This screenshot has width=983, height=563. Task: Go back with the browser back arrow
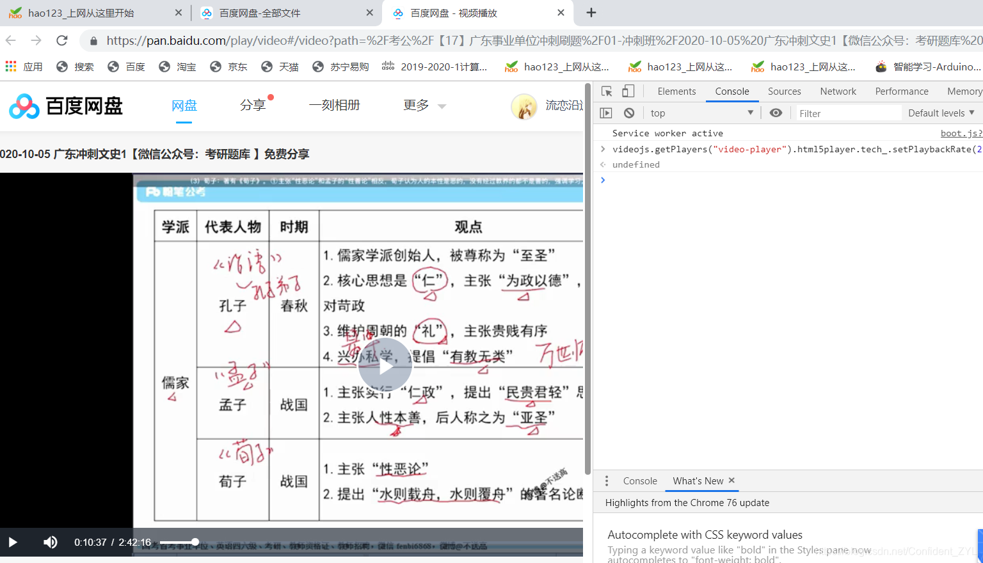pyautogui.click(x=11, y=40)
